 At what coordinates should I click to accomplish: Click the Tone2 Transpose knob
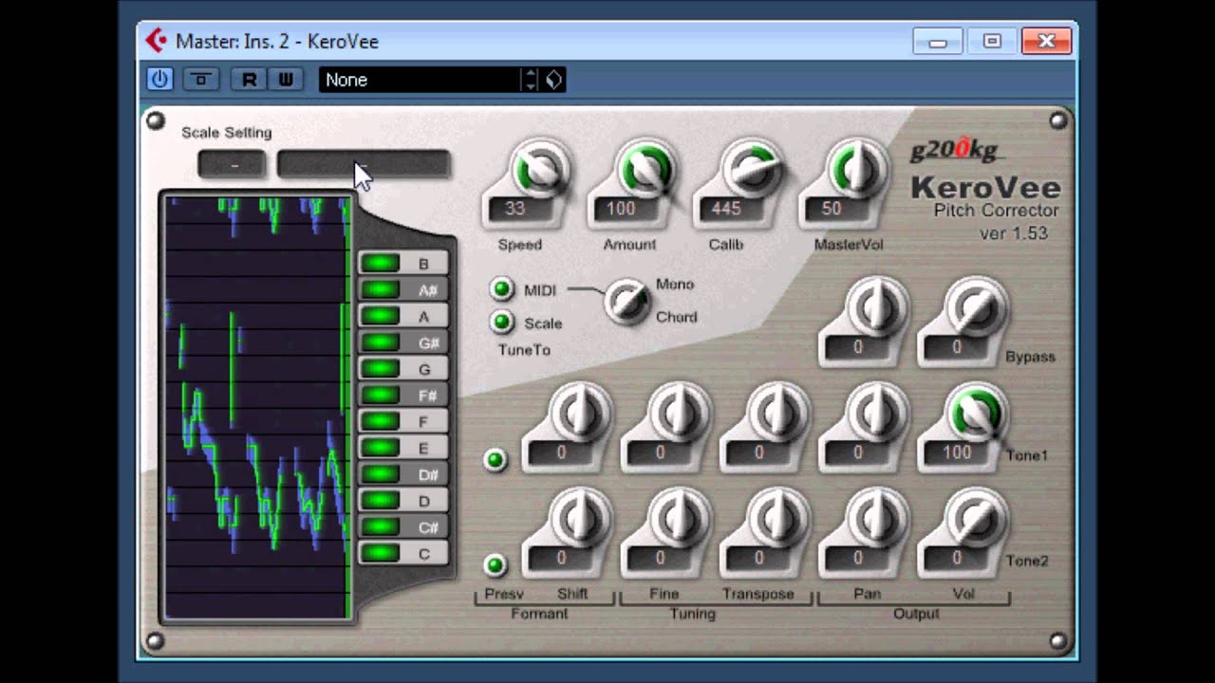(776, 519)
